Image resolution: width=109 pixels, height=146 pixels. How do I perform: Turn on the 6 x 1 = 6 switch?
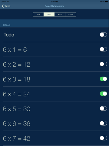103,49
